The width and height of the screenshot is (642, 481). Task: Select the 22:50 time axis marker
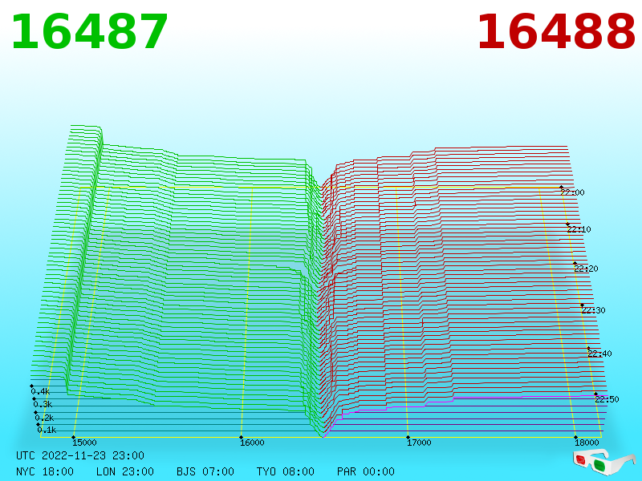click(607, 399)
